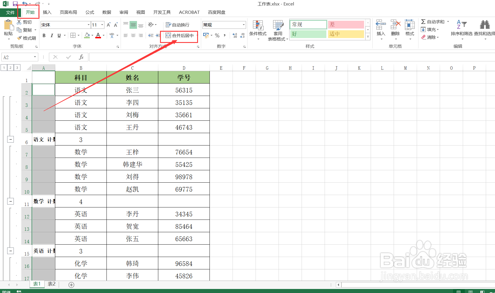Click the Borders icon
Screen dimensions: 495x293
pos(73,35)
